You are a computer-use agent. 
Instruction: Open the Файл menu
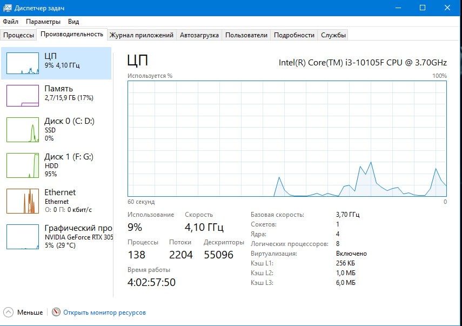click(x=10, y=22)
